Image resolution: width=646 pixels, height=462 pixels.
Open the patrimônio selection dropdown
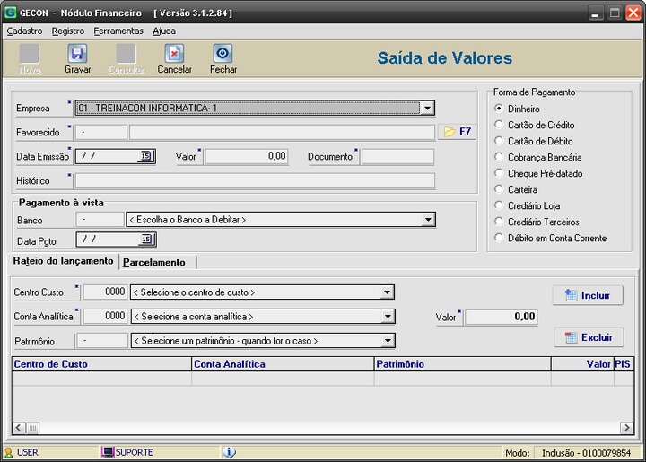(388, 341)
